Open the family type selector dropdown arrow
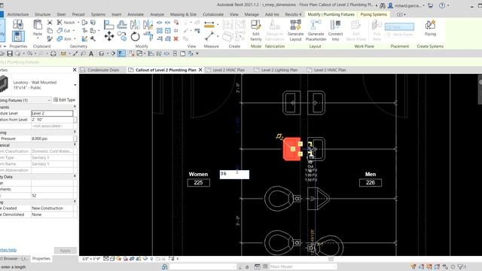This screenshot has width=482, height=271. [x=75, y=85]
